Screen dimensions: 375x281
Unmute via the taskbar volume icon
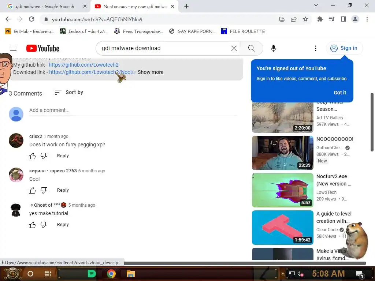[300, 274]
